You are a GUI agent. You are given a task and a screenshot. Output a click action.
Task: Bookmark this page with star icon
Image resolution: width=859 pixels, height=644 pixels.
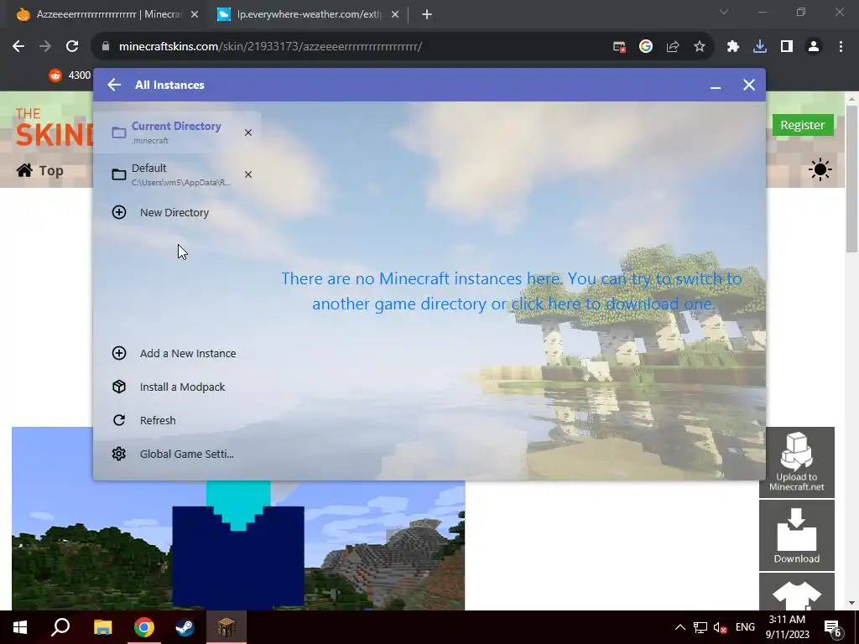[700, 47]
